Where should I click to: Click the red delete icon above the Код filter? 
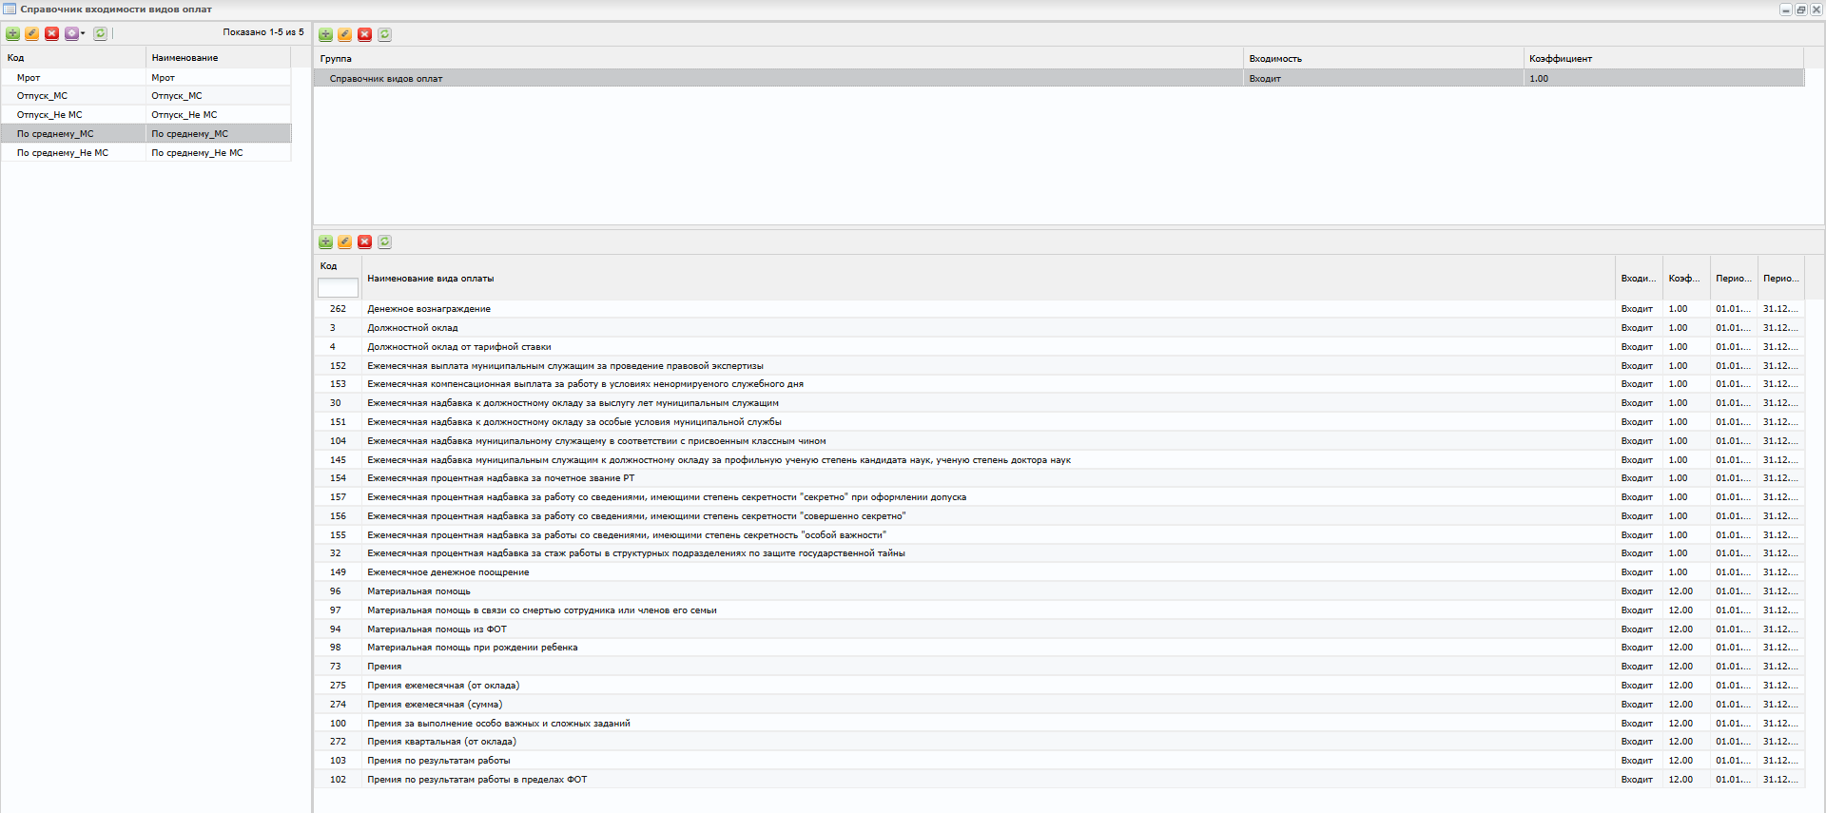364,242
